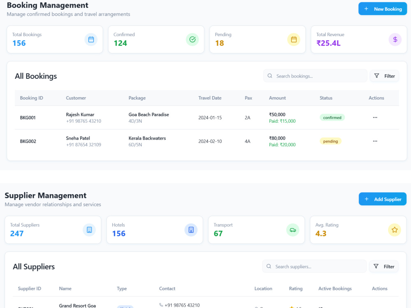
Task: Click the Contact column header
Action: 167,288
